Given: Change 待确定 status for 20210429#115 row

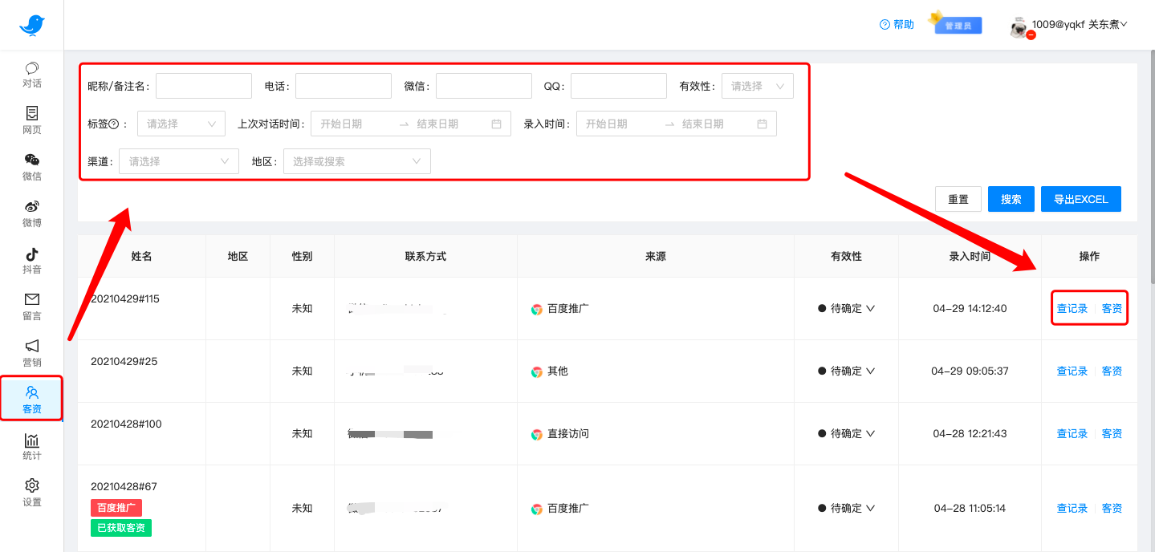Looking at the screenshot, I should 846,309.
